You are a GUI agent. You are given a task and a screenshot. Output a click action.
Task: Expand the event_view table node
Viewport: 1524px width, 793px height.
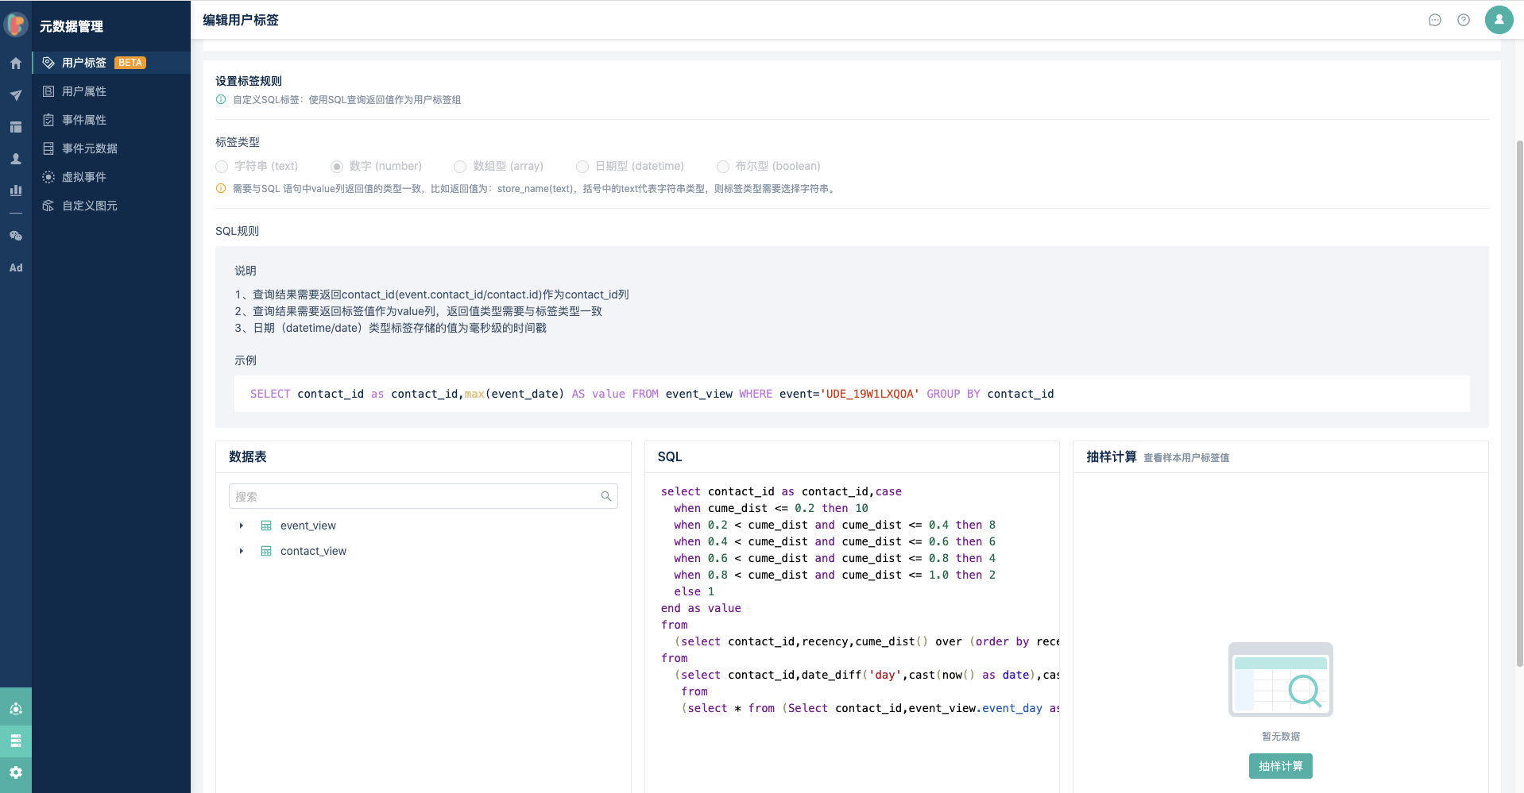tap(242, 525)
